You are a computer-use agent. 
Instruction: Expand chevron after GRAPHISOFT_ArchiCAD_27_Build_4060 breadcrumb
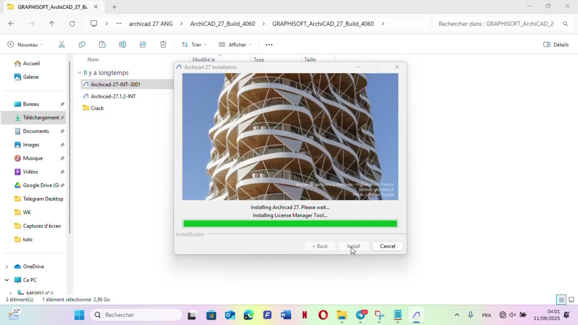[383, 23]
